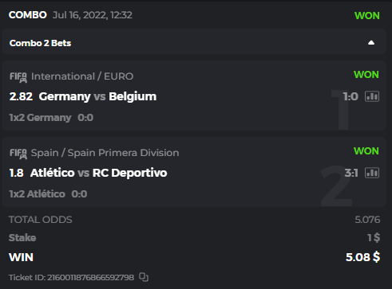The image size is (392, 289).
Task: Click the 5.08 $ win amount
Action: coord(362,257)
